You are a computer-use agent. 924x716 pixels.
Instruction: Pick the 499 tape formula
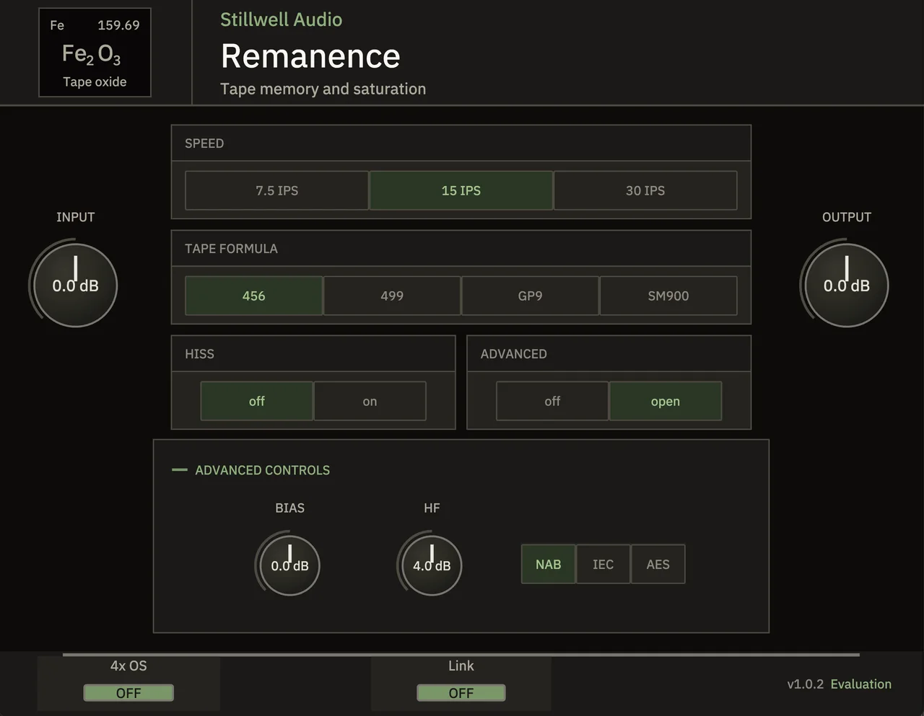point(392,296)
